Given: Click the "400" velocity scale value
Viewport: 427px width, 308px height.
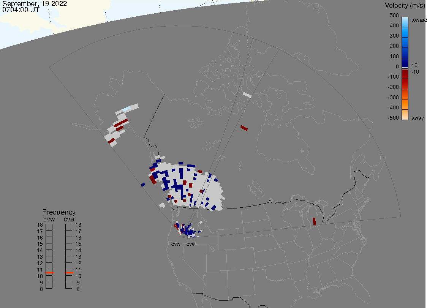Looking at the screenshot, I should coord(394,25).
